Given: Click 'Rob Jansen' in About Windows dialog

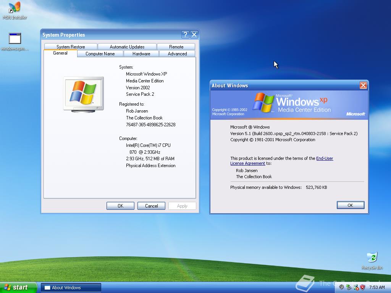Looking at the screenshot, I should coord(247,171).
